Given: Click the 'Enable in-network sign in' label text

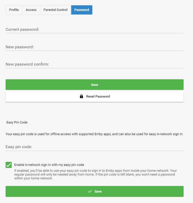Looking at the screenshot, I should [x=49, y=165].
